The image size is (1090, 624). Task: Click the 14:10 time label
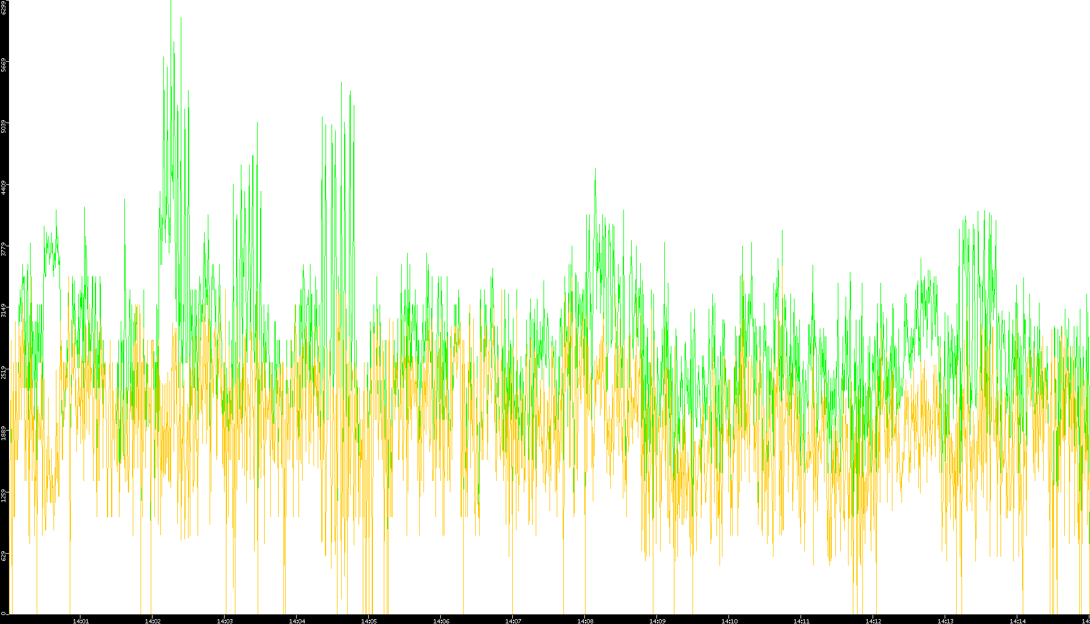tap(728, 620)
